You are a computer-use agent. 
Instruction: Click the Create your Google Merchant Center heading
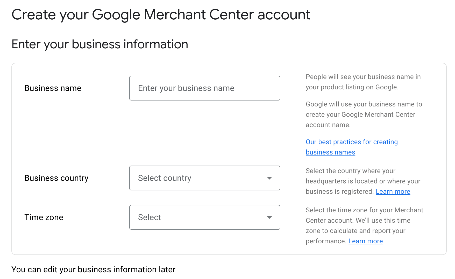[x=161, y=15]
